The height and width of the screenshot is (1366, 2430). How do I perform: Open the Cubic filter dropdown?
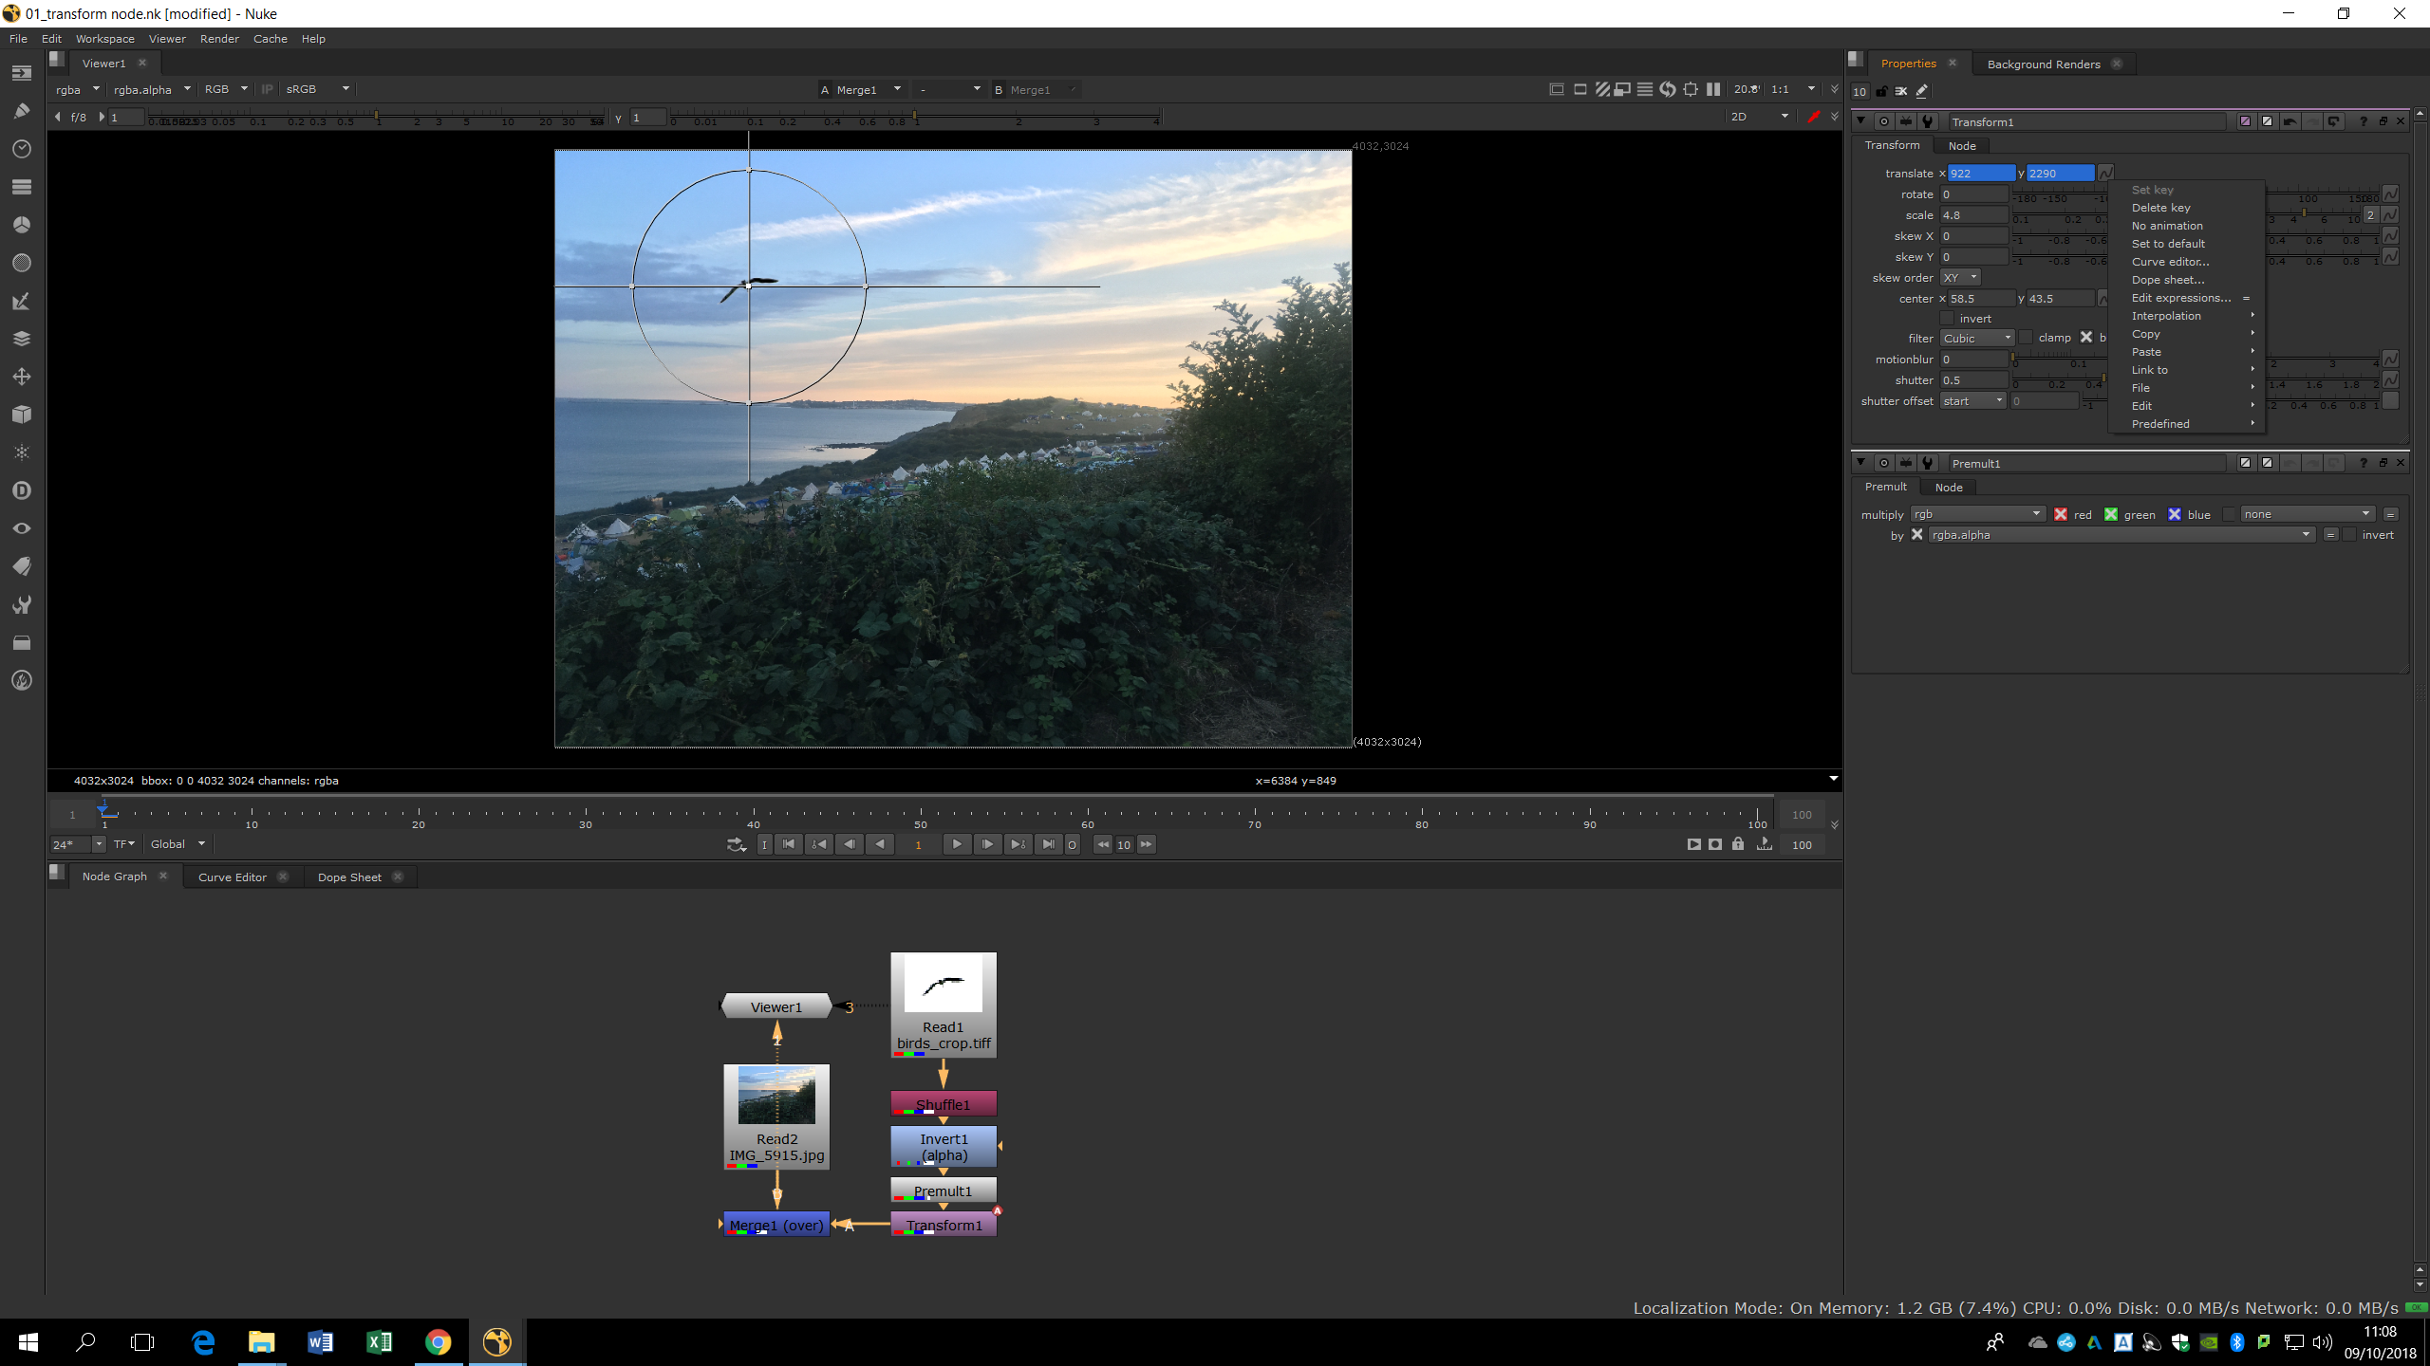click(x=1976, y=339)
